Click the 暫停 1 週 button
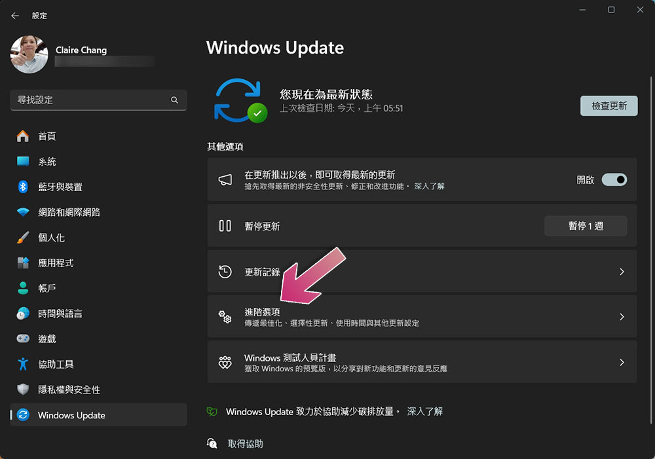655x459 pixels. click(x=585, y=226)
